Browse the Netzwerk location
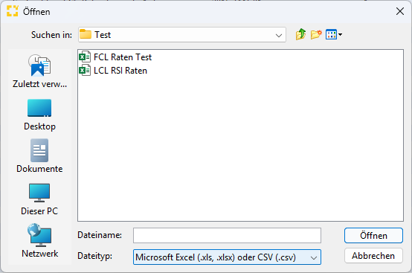The width and height of the screenshot is (412, 273). pos(39,241)
